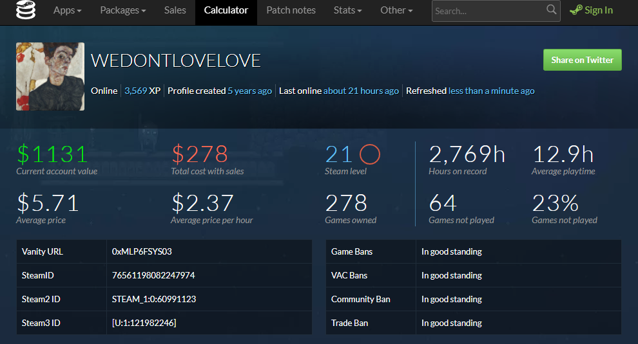Click the $5.71 average price value
Image resolution: width=638 pixels, height=344 pixels.
coord(48,203)
